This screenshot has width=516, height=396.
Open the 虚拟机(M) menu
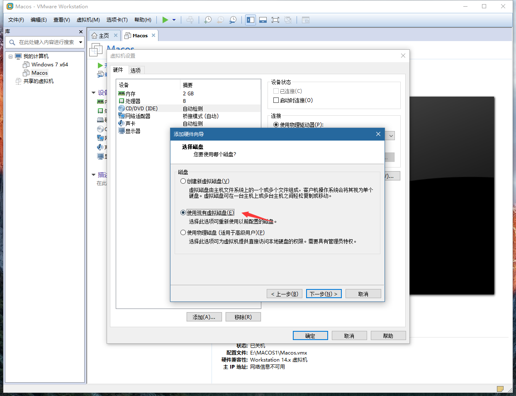click(89, 19)
